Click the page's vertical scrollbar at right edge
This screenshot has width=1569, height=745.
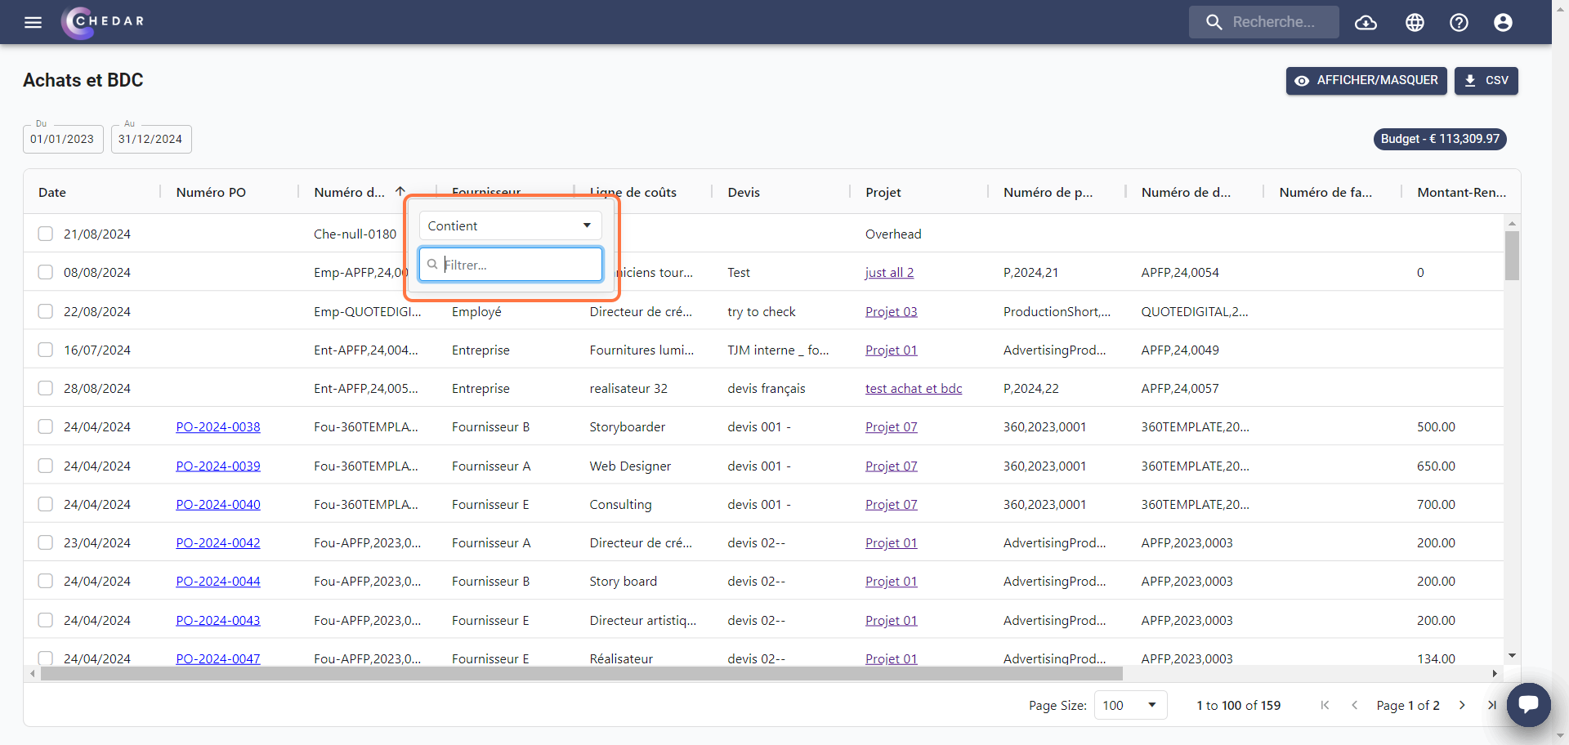pos(1561,372)
